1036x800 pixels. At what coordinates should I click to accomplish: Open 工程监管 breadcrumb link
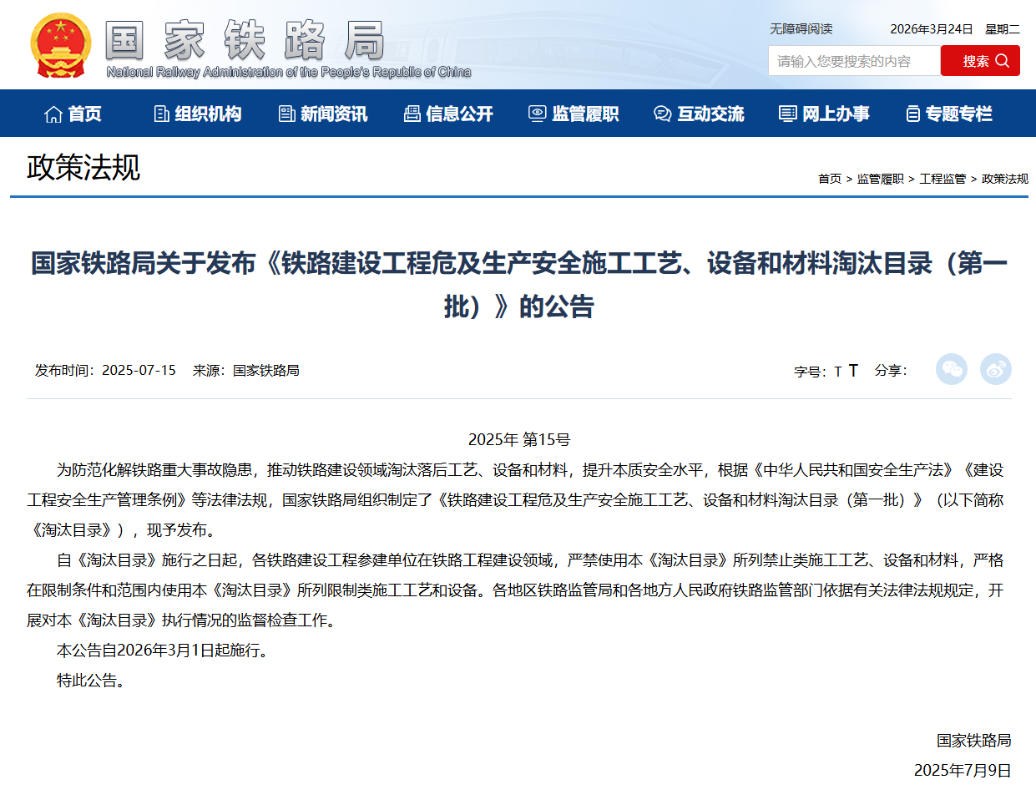pos(943,179)
